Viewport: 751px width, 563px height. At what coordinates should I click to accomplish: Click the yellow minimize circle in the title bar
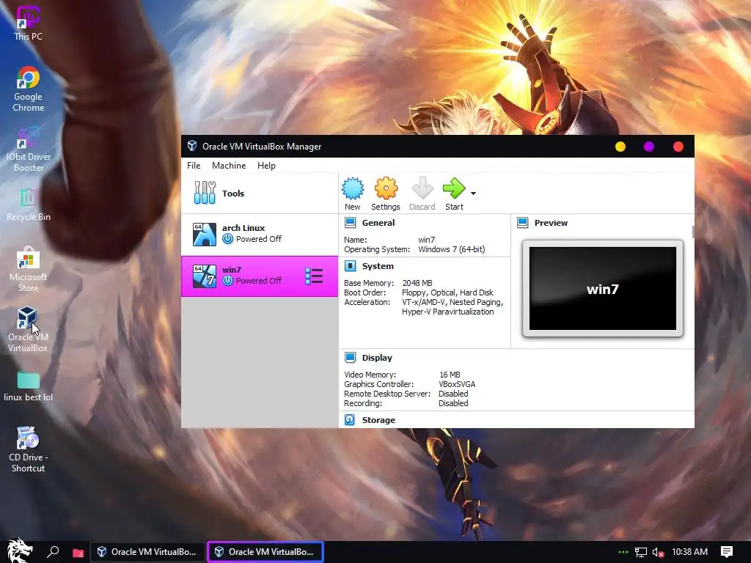coord(620,147)
